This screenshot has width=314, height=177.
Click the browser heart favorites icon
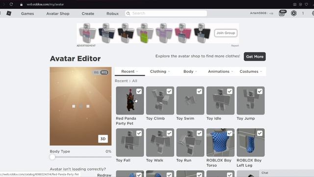coord(306,4)
